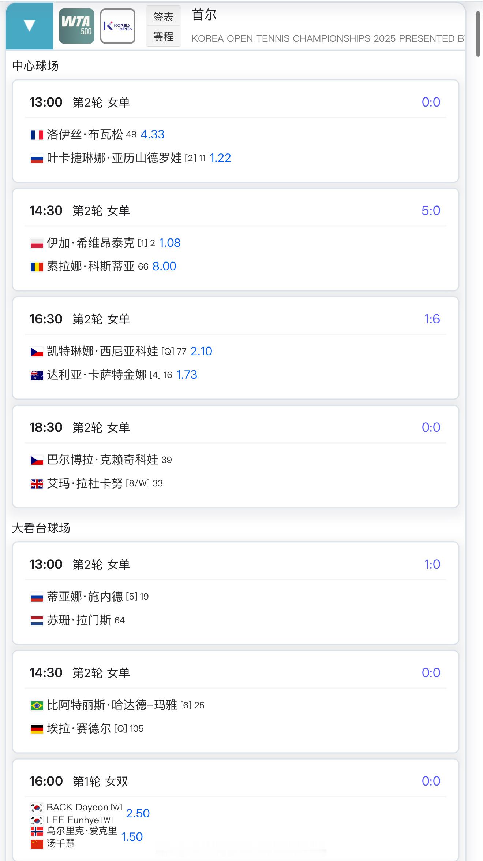Click the WTA 500 logo icon
The image size is (483, 861).
coord(76,26)
